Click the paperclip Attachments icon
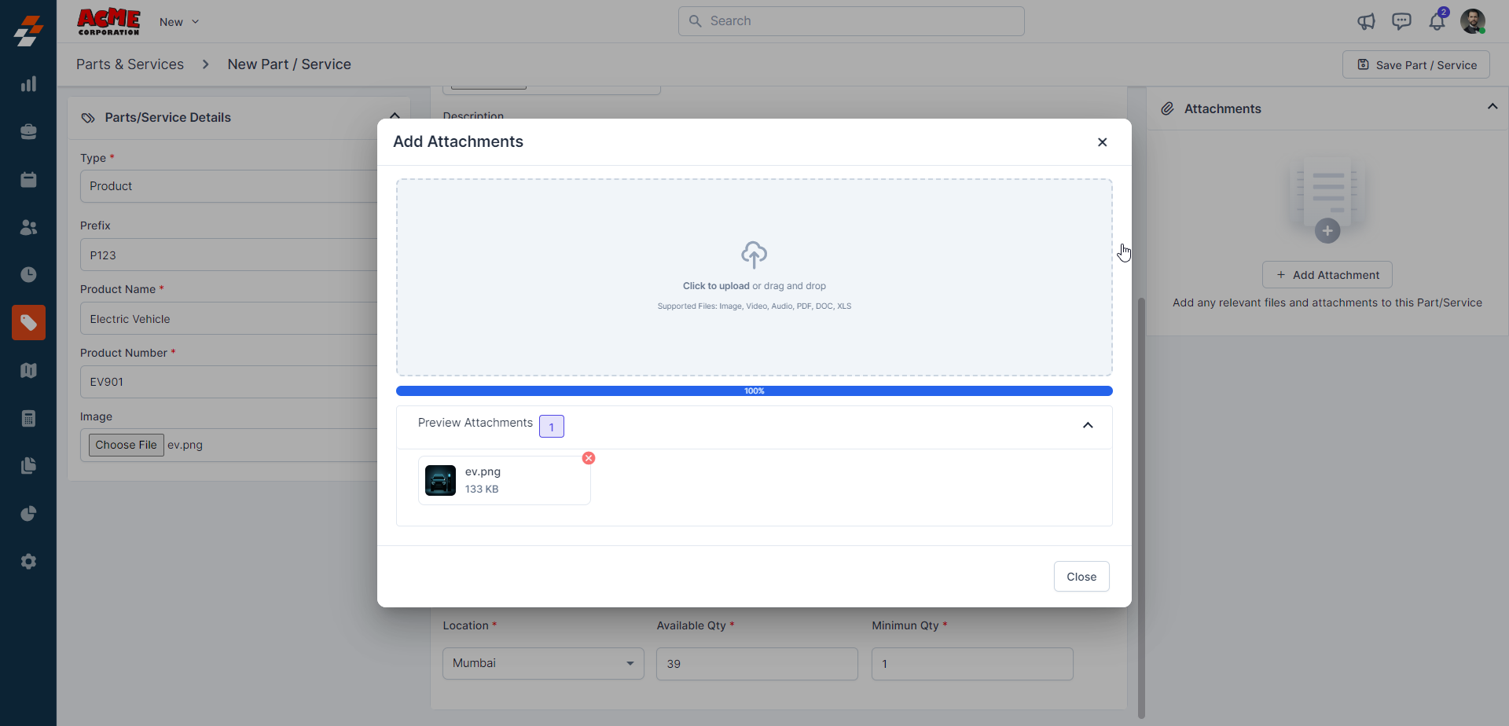This screenshot has width=1509, height=726. [x=1168, y=108]
